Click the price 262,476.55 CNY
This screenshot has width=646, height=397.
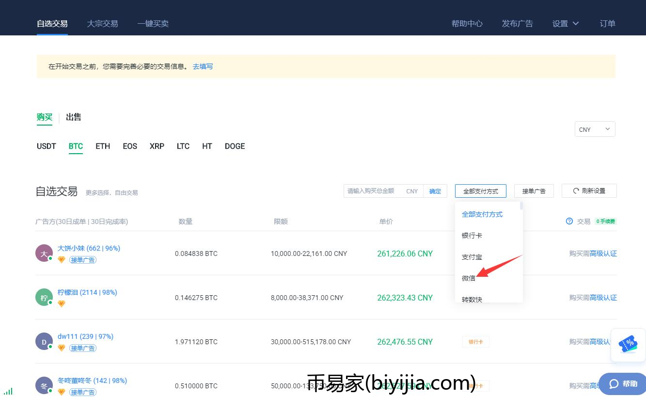click(405, 342)
